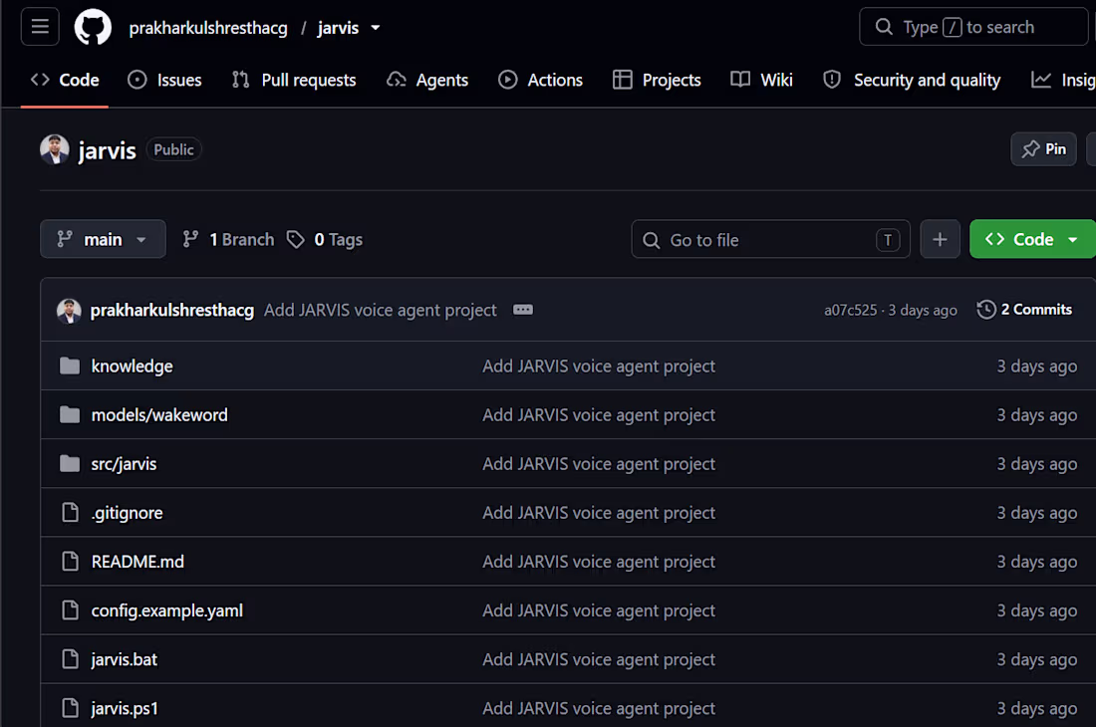The height and width of the screenshot is (727, 1096).
Task: Open the knowledge folder
Action: (133, 365)
